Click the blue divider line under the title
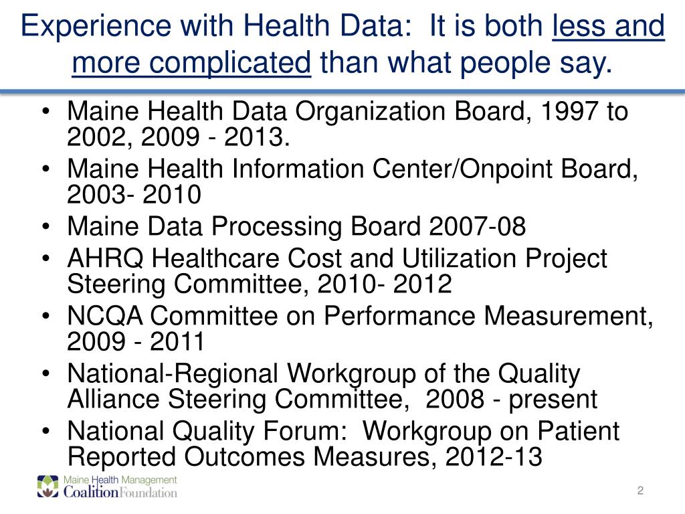Screen dimensions: 685x514 [x=342, y=92]
